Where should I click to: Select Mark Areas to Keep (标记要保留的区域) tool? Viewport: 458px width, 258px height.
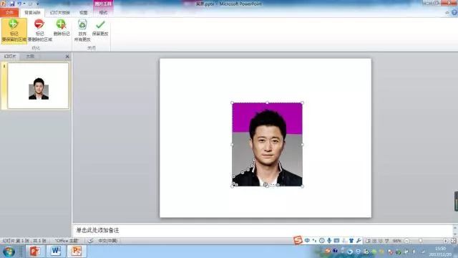coord(14,31)
